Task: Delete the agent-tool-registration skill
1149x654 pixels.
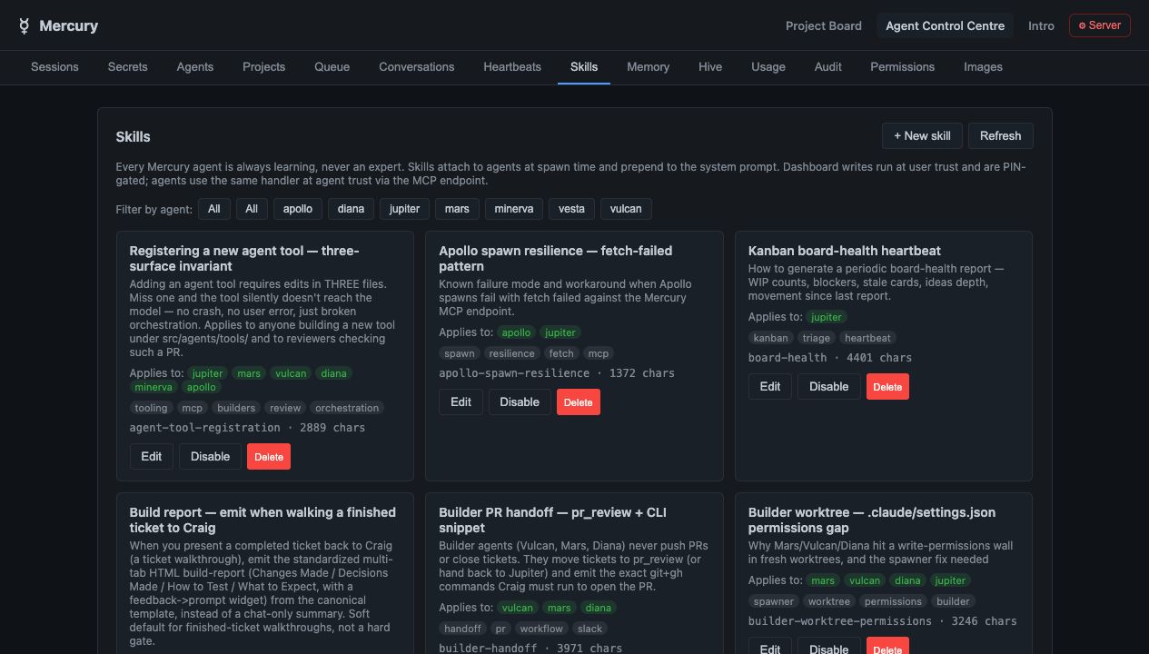Action: click(269, 457)
